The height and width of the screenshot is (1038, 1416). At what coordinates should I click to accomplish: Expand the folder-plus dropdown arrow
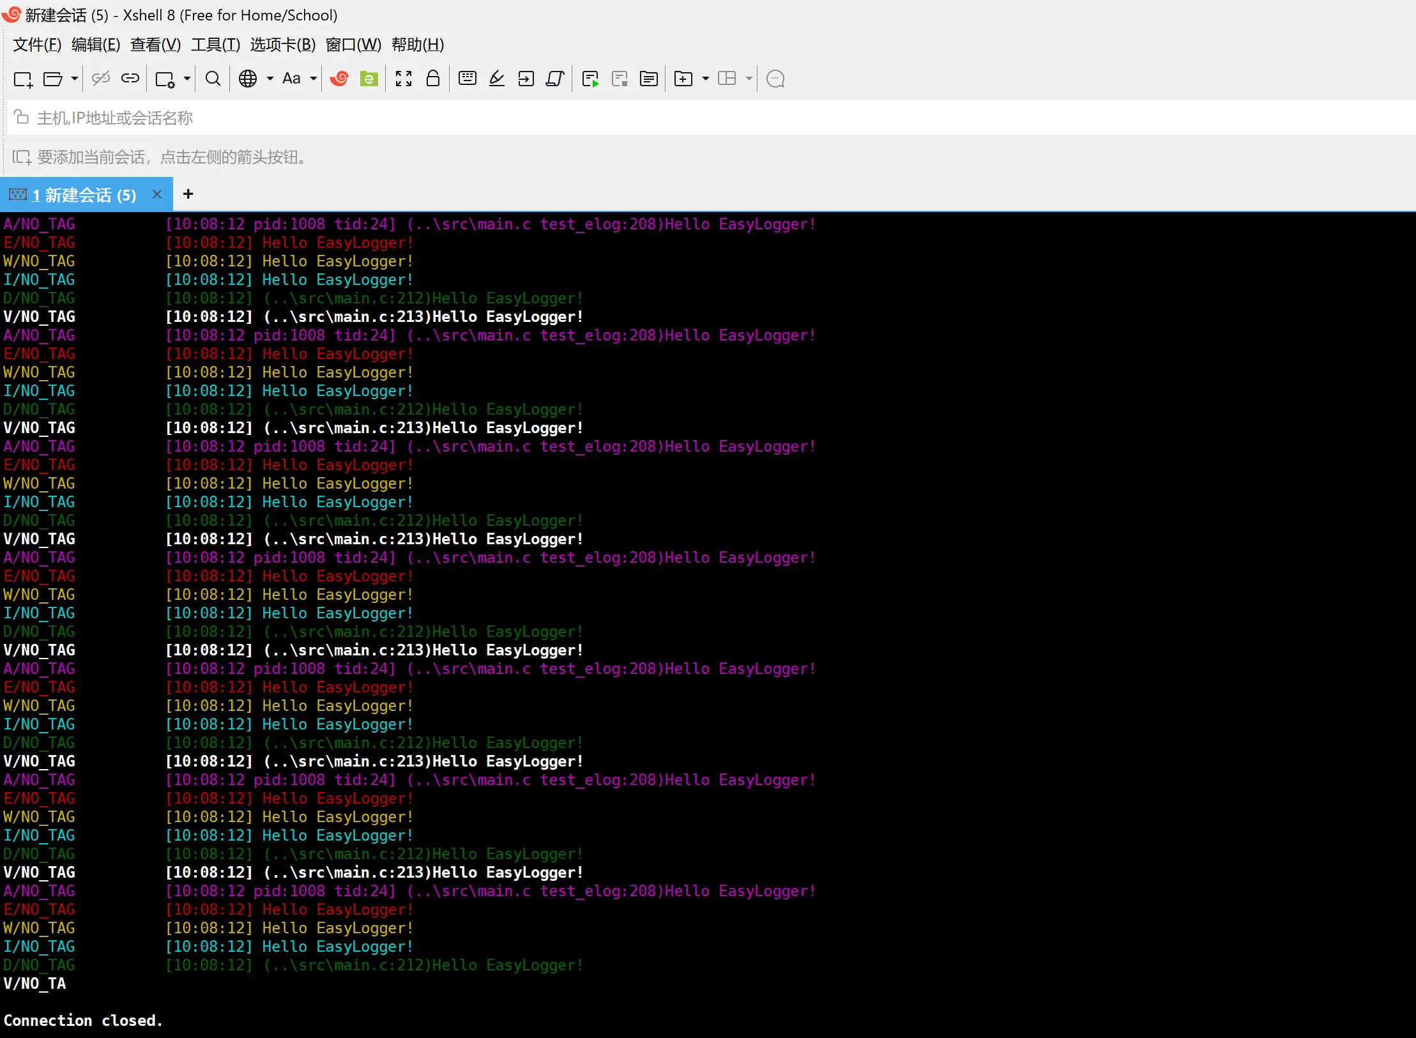tap(706, 79)
